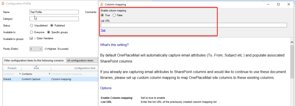
Task: Click the filter funnel icon in Configuration Item column
Action: [x=50, y=74]
